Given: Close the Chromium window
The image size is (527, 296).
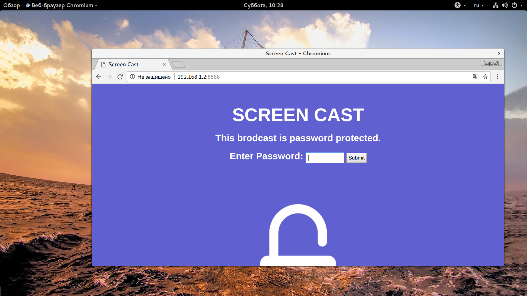Looking at the screenshot, I should tap(499, 53).
